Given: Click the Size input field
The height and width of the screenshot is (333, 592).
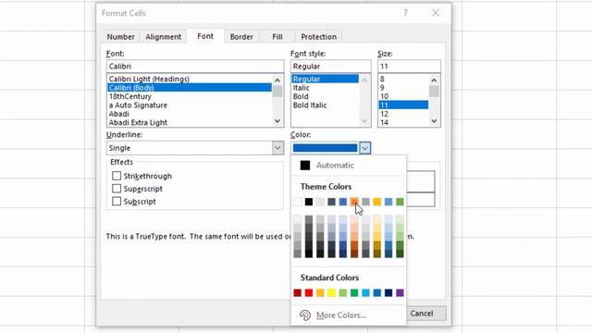Looking at the screenshot, I should click(409, 66).
